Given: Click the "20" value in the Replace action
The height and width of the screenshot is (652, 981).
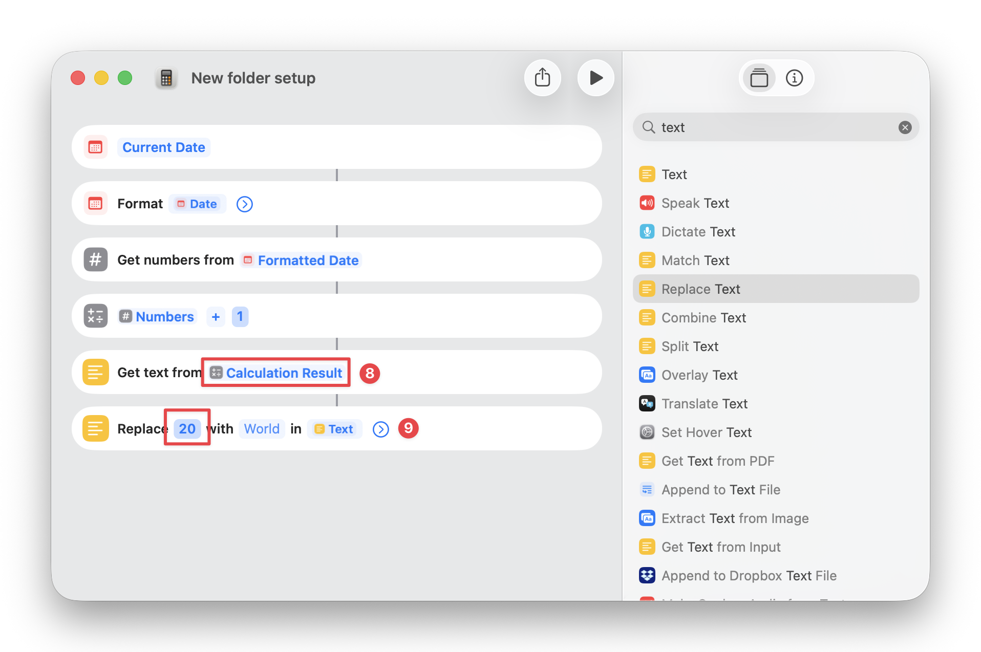Looking at the screenshot, I should [186, 429].
